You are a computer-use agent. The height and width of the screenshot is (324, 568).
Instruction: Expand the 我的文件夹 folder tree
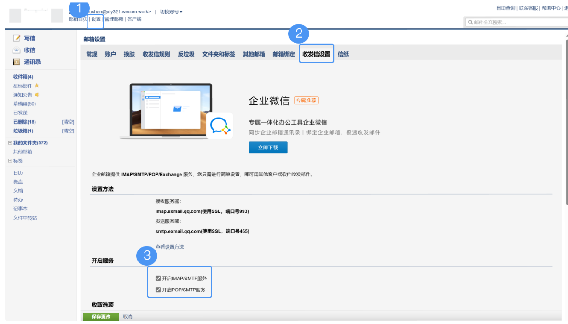(x=9, y=142)
